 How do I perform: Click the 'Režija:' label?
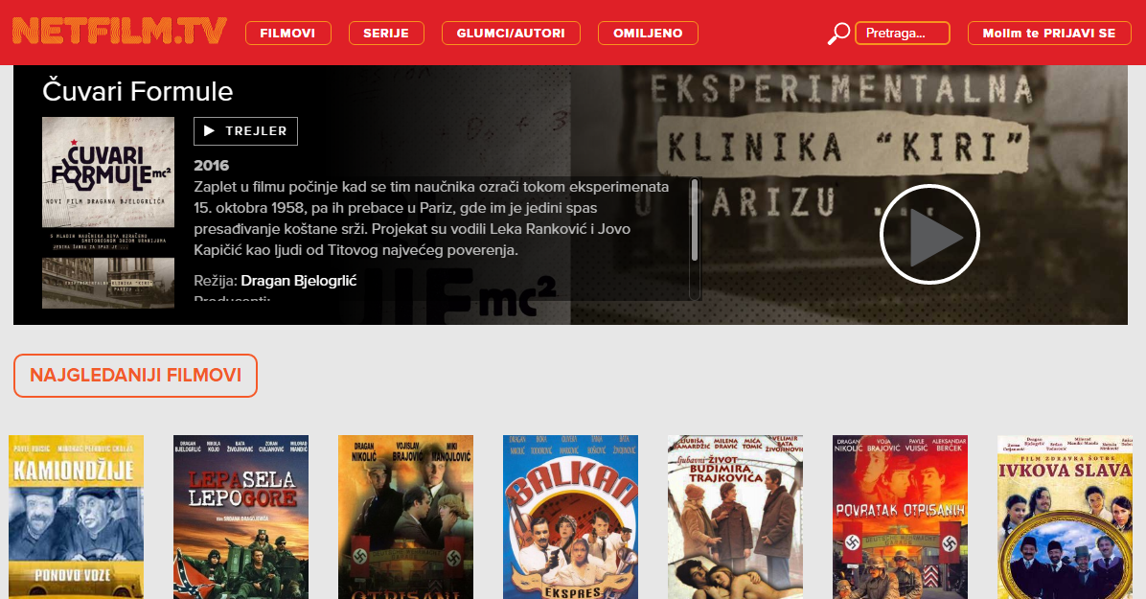[216, 280]
